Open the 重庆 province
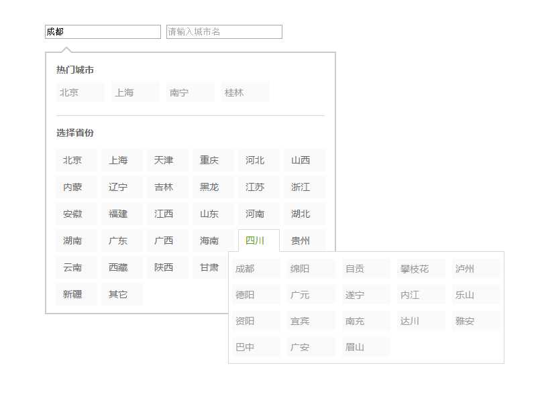Viewport: 538px width, 400px height. click(213, 160)
